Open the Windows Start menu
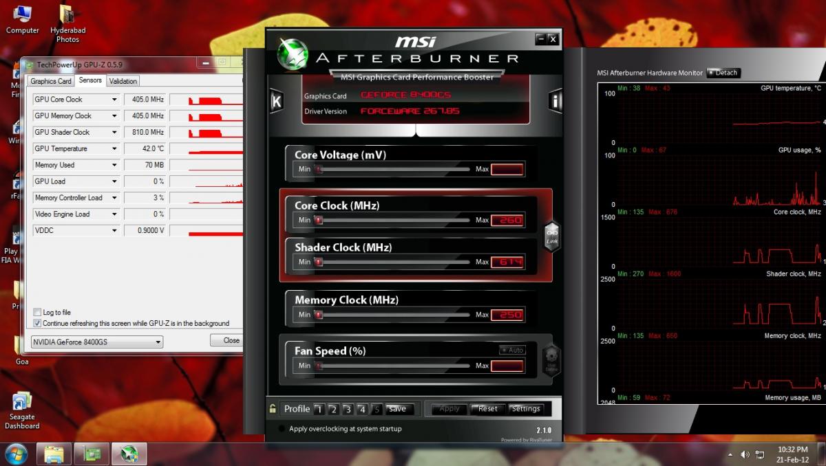Screen dimensions: 826x466 pyautogui.click(x=15, y=454)
